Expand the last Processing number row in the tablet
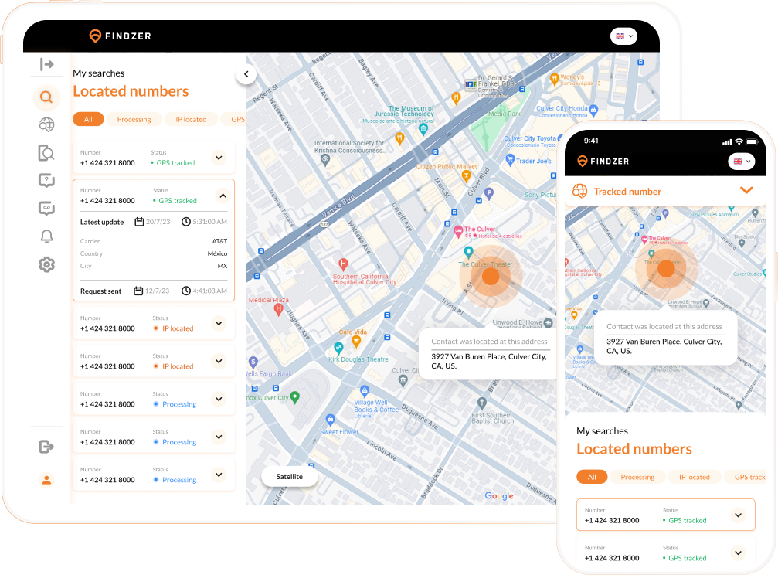Viewport: 778px width, 575px height. (219, 475)
